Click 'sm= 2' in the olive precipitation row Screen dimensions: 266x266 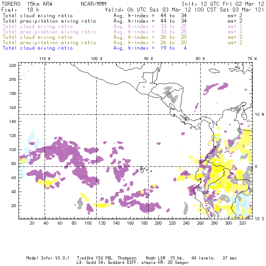[x=235, y=42]
